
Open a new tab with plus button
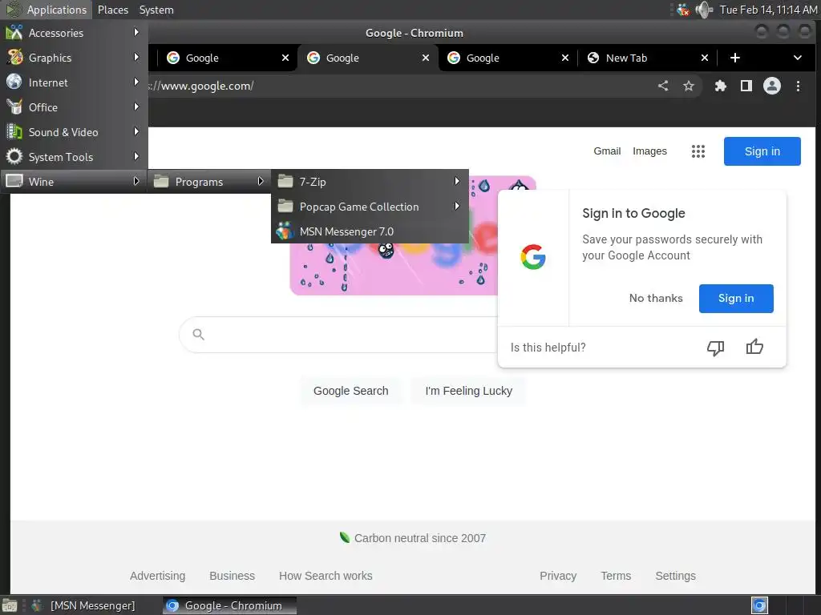pyautogui.click(x=735, y=58)
